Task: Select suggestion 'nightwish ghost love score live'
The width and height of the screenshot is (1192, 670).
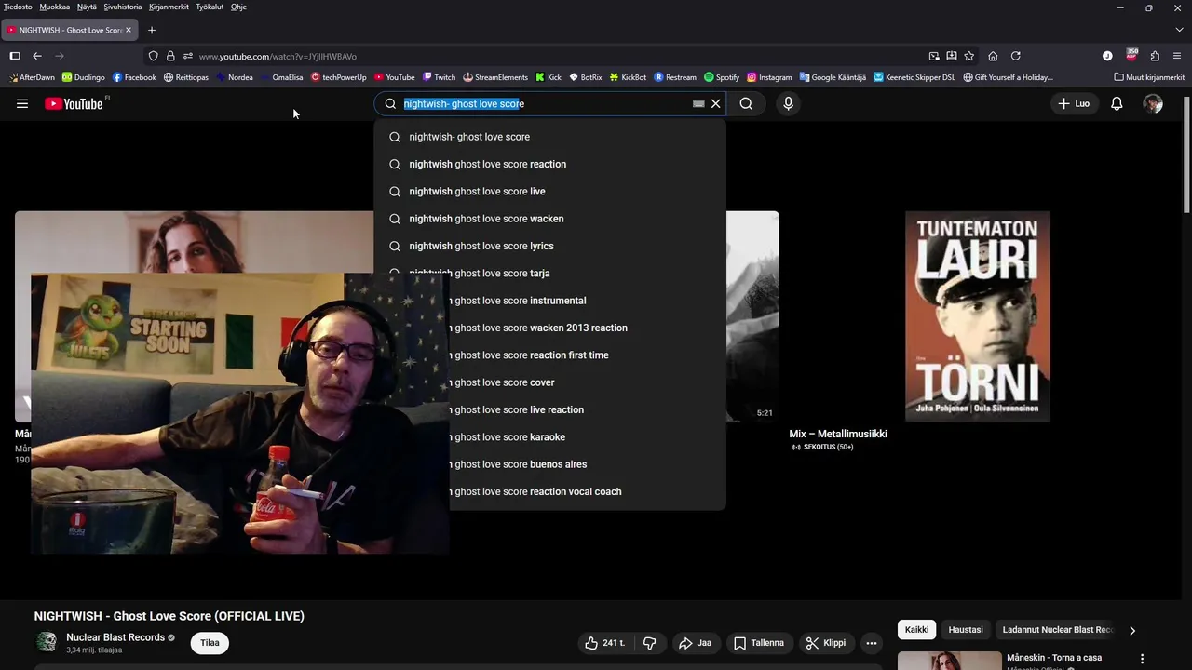Action: click(x=549, y=192)
